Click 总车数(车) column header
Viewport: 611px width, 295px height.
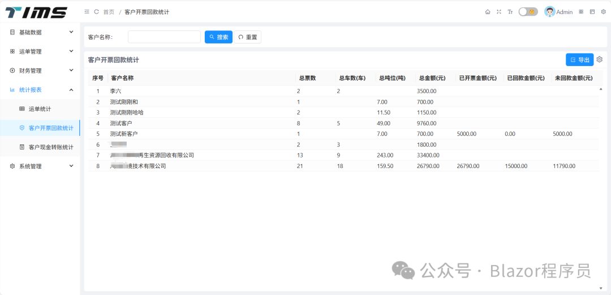355,78
